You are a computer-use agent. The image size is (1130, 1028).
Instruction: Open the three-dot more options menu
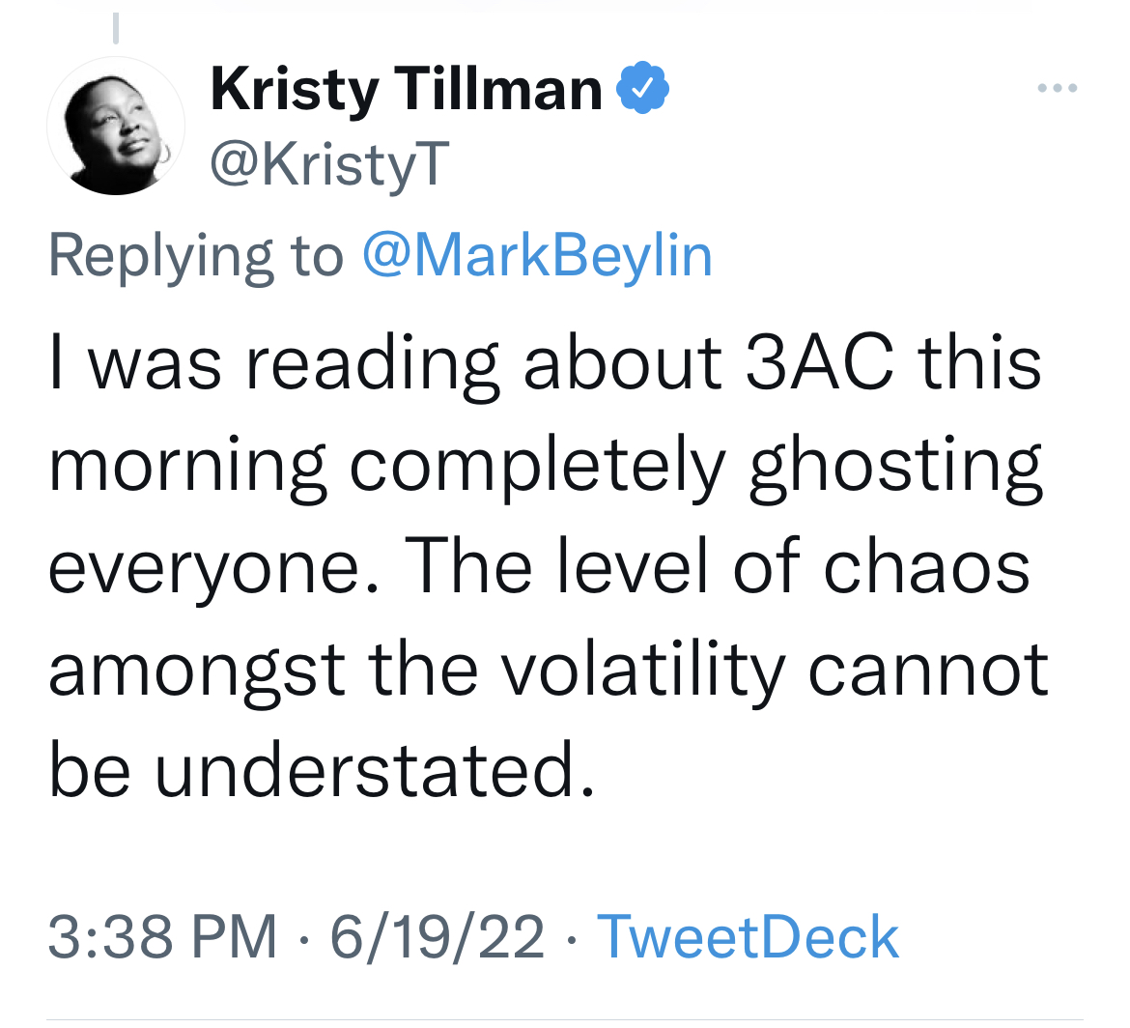pyautogui.click(x=1057, y=89)
